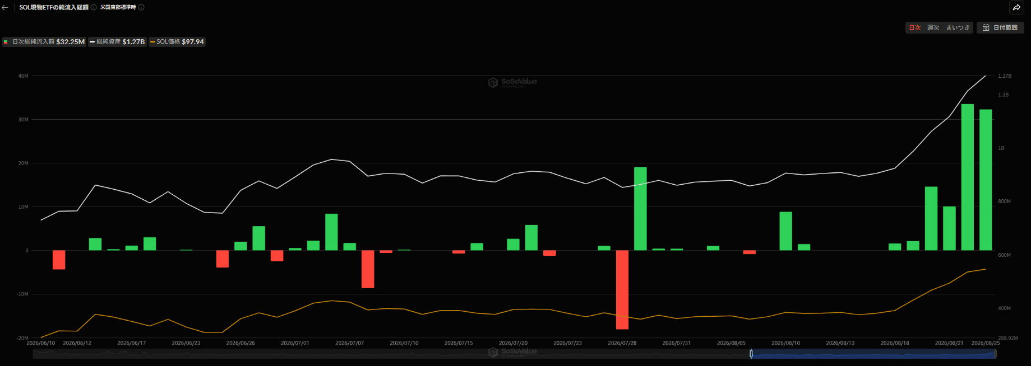This screenshot has width=1031, height=366.
Task: Open the share arrow icon
Action: point(1016,8)
